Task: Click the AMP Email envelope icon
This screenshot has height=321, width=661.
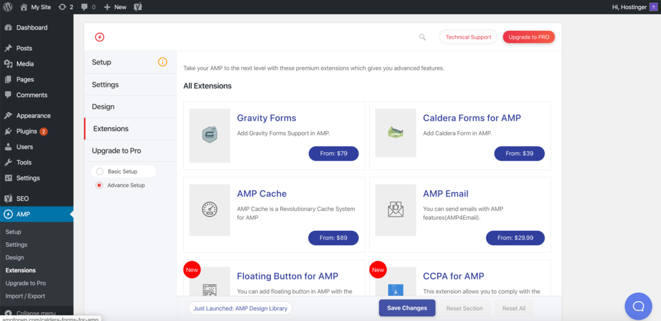Action: pyautogui.click(x=396, y=209)
